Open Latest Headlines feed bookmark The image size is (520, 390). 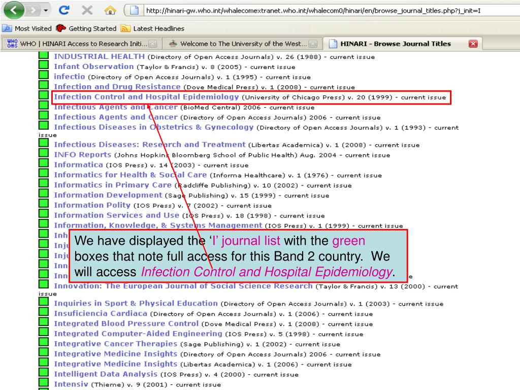click(x=152, y=28)
